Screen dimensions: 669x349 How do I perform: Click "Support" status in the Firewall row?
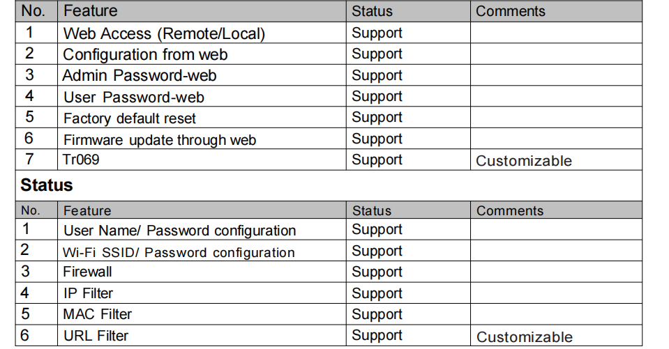click(377, 272)
